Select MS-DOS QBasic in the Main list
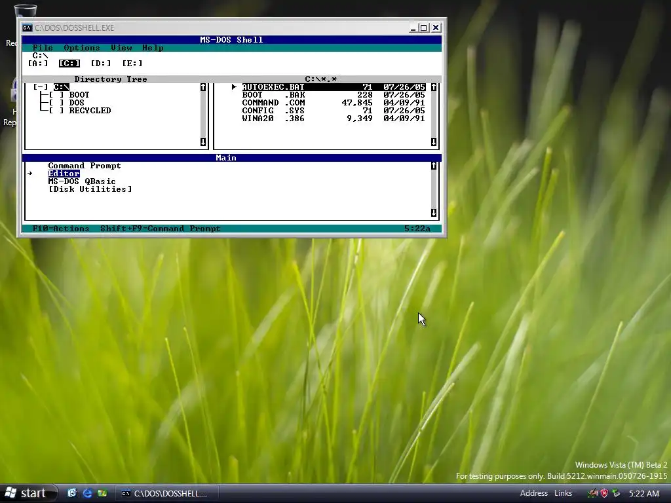 (82, 181)
